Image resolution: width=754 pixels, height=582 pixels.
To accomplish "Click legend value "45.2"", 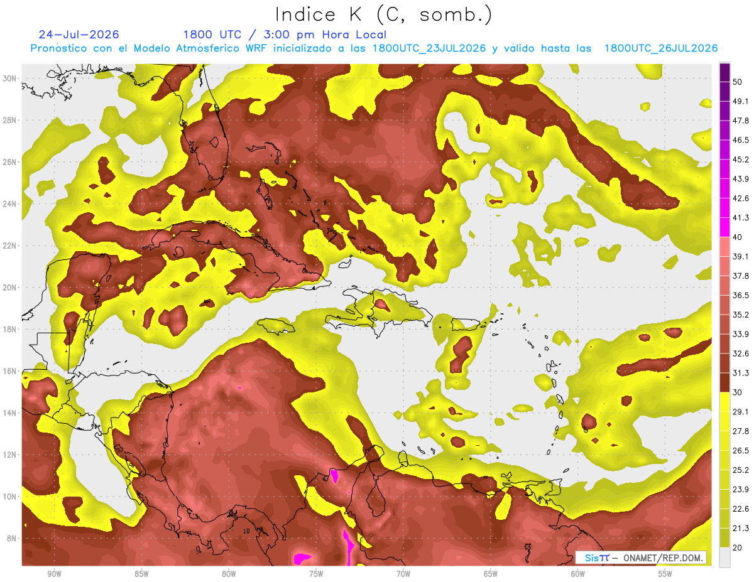I will click(x=741, y=159).
